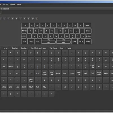The image size is (113, 113).
Task: Pick the Del keycode
Action: point(86,73)
